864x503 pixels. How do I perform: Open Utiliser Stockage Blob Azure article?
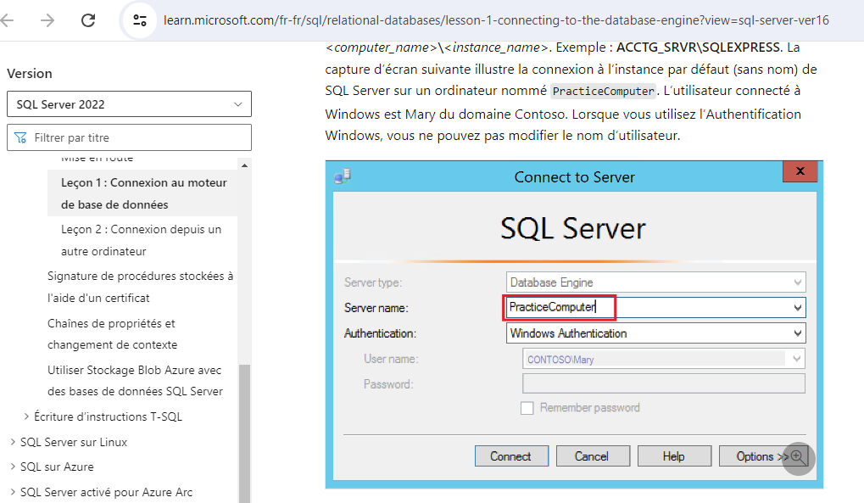(135, 381)
